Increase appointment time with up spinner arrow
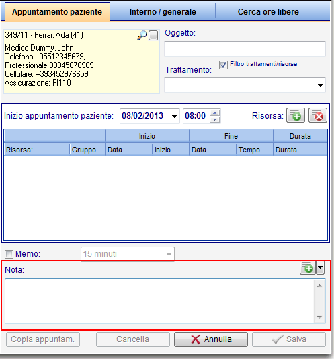 (215, 112)
